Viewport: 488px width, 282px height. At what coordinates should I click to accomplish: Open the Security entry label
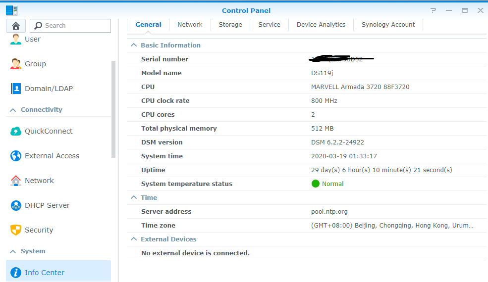pos(39,230)
